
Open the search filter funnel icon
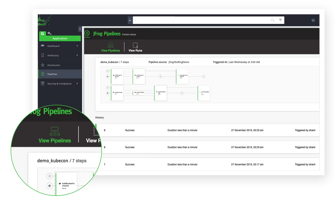[280, 20]
